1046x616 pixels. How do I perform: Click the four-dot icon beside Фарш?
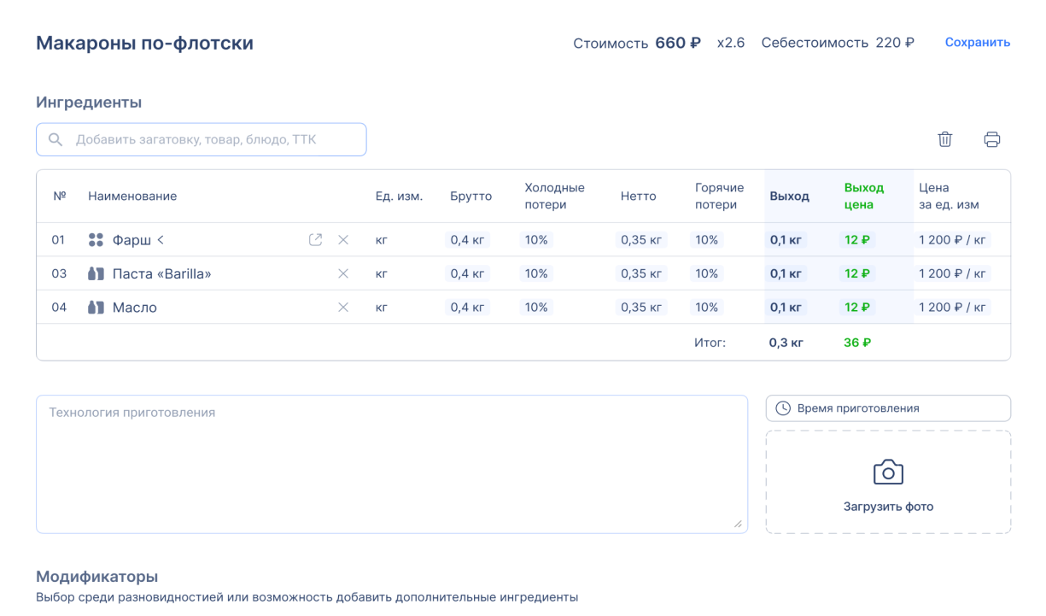(x=96, y=240)
